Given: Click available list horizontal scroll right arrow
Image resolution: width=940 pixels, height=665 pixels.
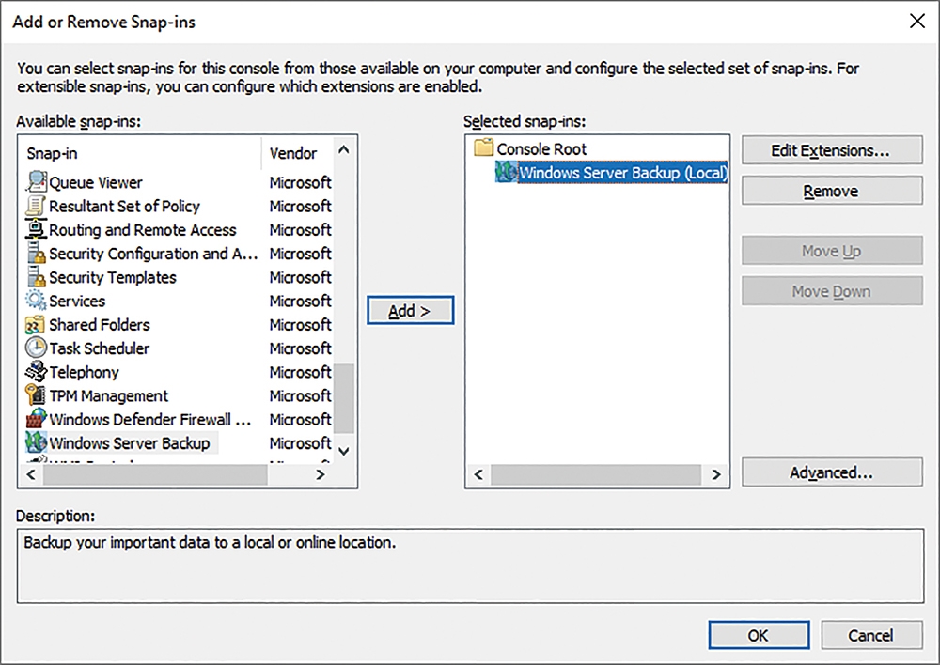Looking at the screenshot, I should click(x=321, y=474).
